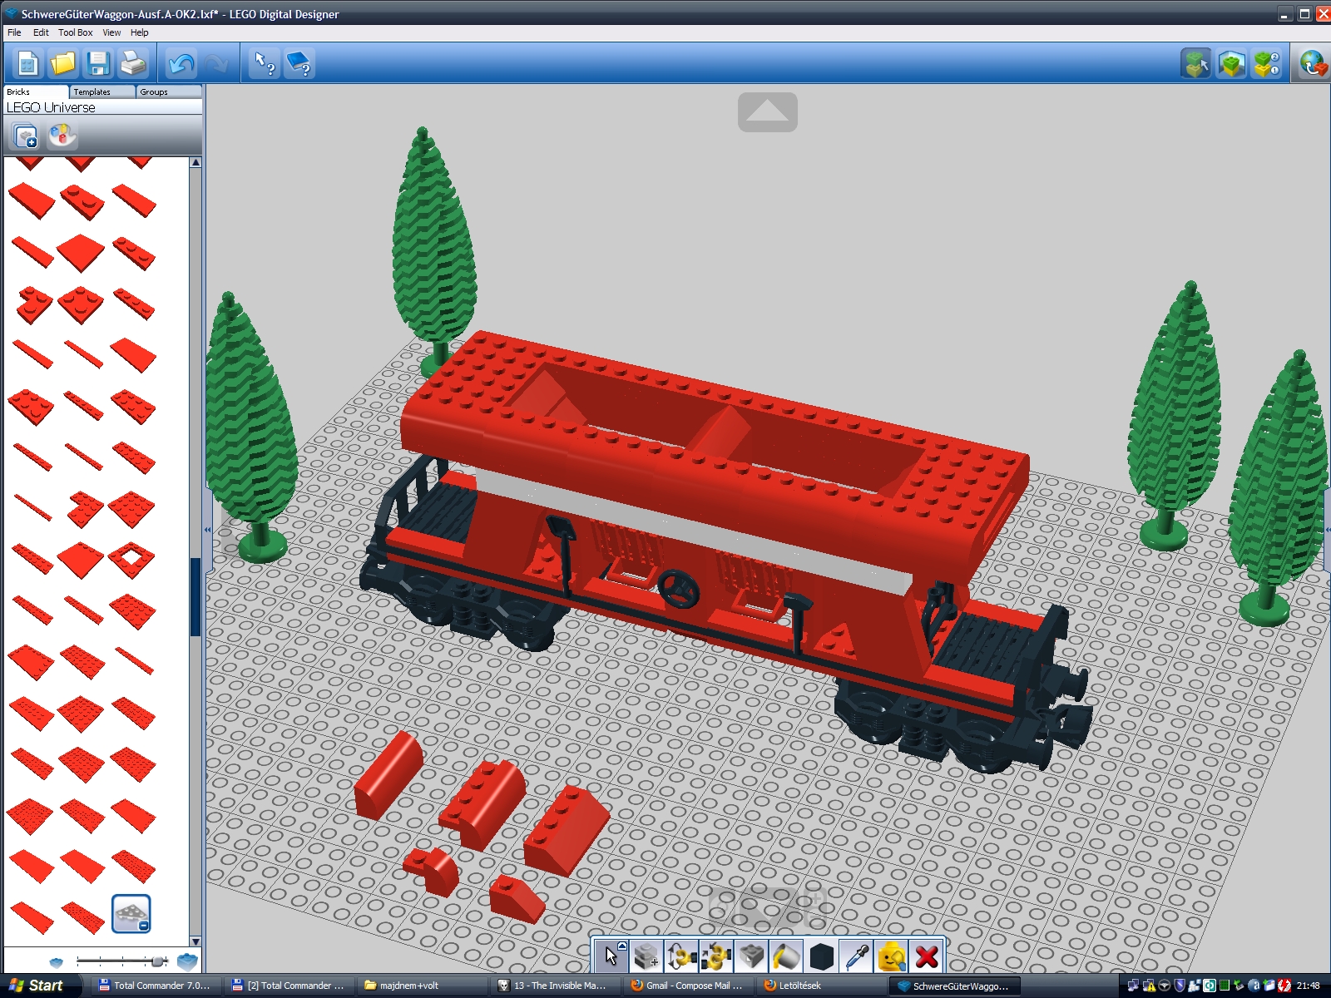Click small brick icon to shrink thumbnails
Viewport: 1331px width, 998px height.
coord(56,962)
